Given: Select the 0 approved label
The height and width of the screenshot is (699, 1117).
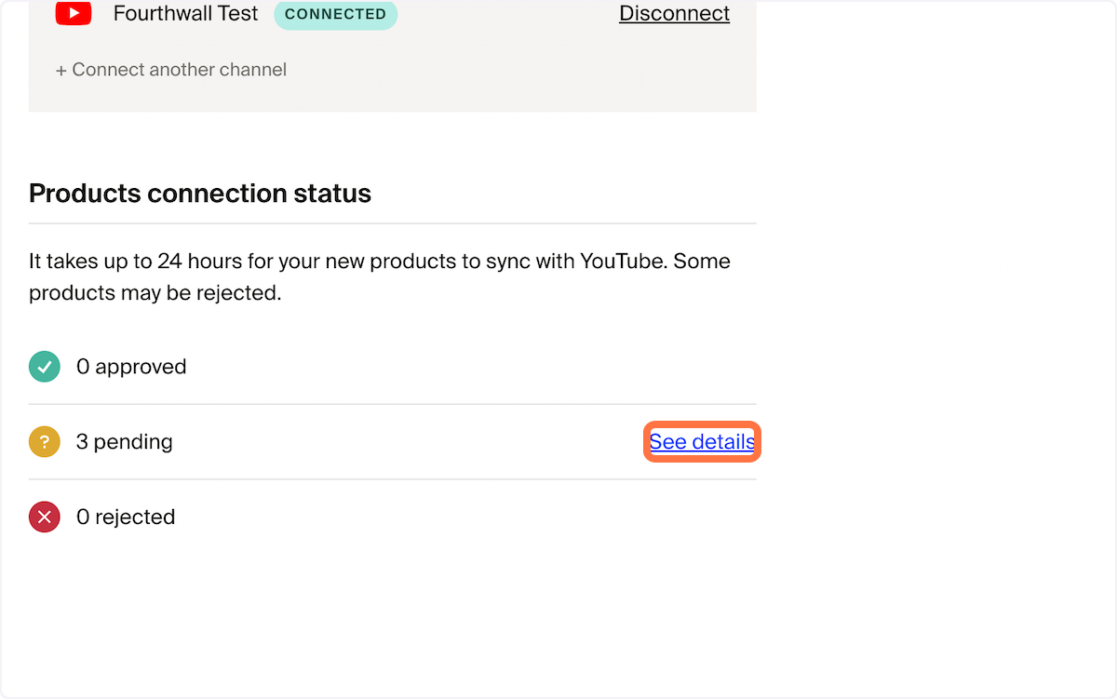Looking at the screenshot, I should (131, 367).
